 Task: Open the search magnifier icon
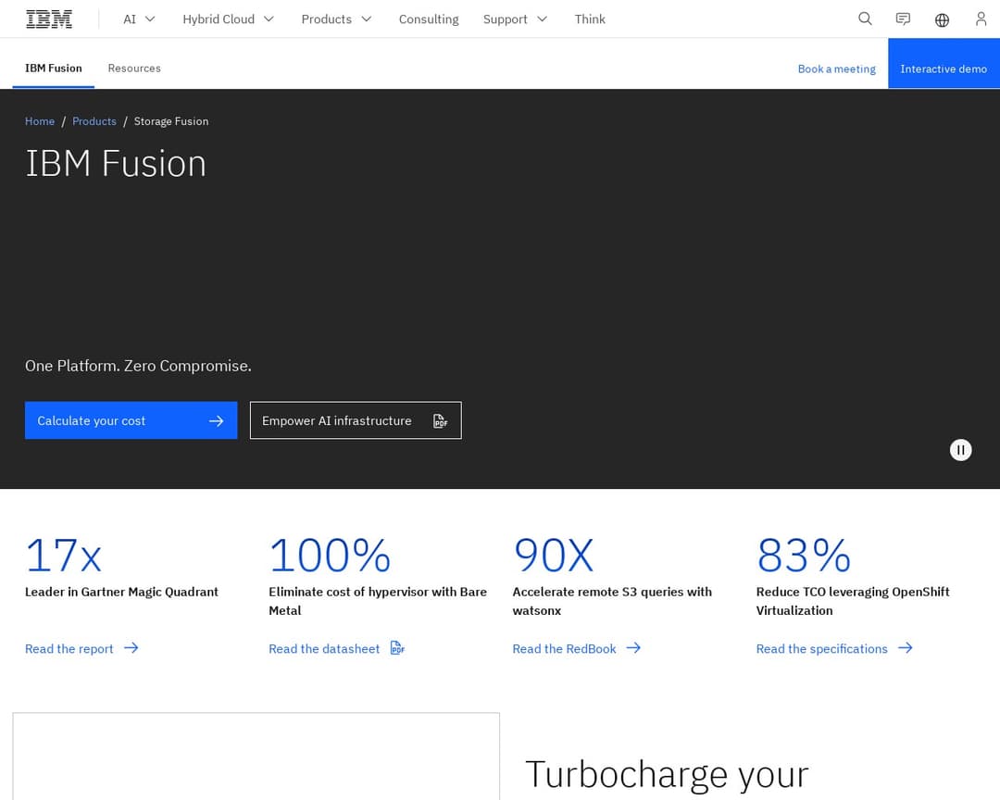pos(865,19)
